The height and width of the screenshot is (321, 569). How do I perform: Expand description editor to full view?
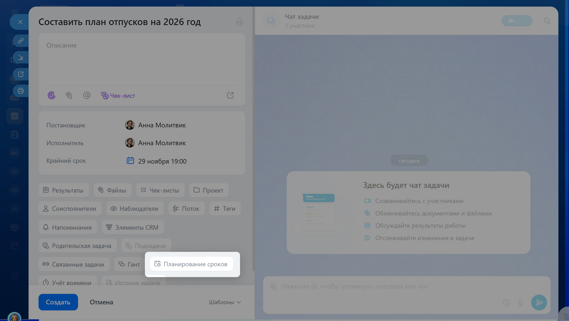click(x=230, y=95)
